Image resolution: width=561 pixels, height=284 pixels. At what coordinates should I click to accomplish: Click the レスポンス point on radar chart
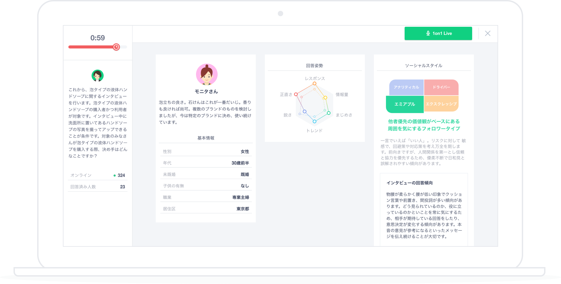point(314,84)
